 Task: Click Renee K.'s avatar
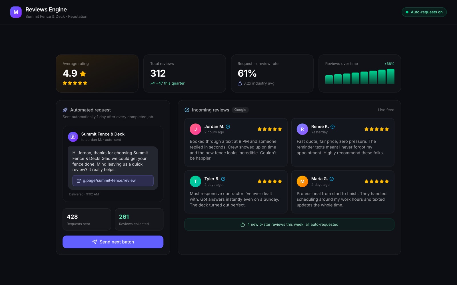tap(302, 129)
